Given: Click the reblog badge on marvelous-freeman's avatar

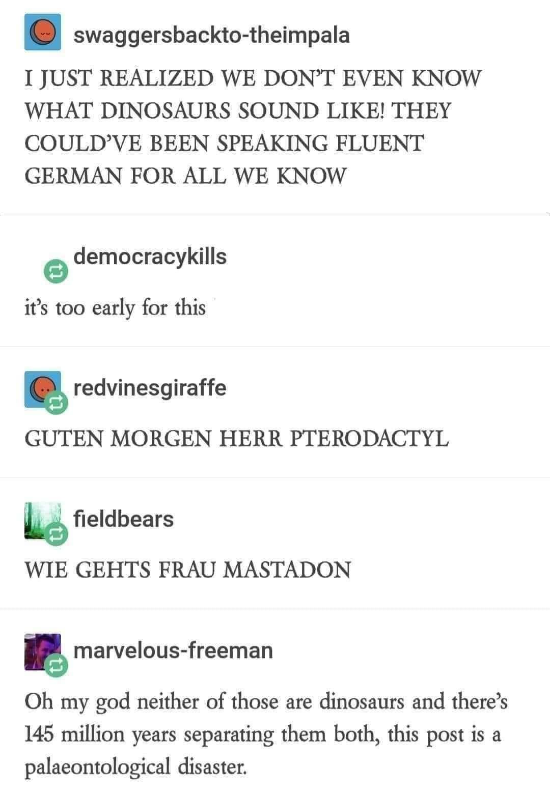Looking at the screenshot, I should pyautogui.click(x=56, y=665).
